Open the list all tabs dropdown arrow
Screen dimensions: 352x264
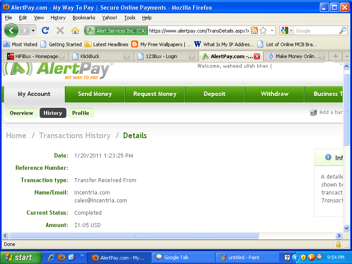tap(347, 56)
